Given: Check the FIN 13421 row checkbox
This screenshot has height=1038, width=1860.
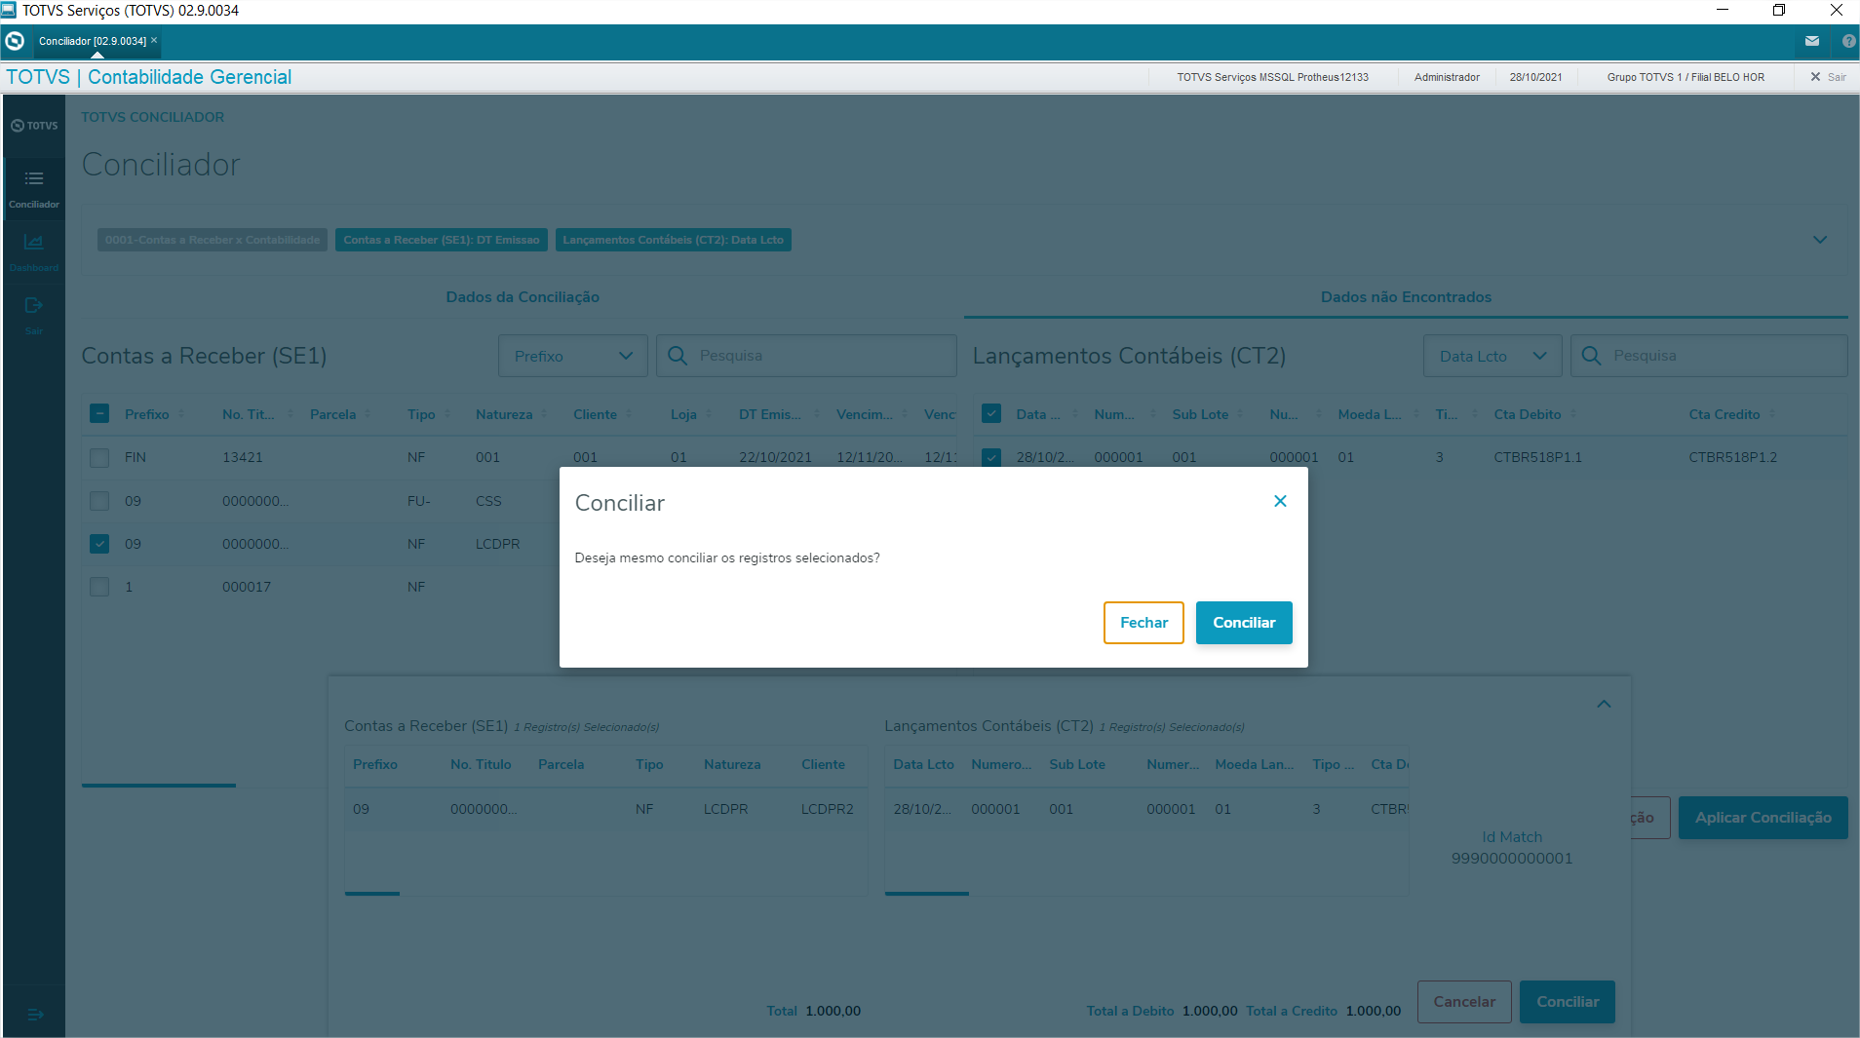Looking at the screenshot, I should (x=99, y=457).
